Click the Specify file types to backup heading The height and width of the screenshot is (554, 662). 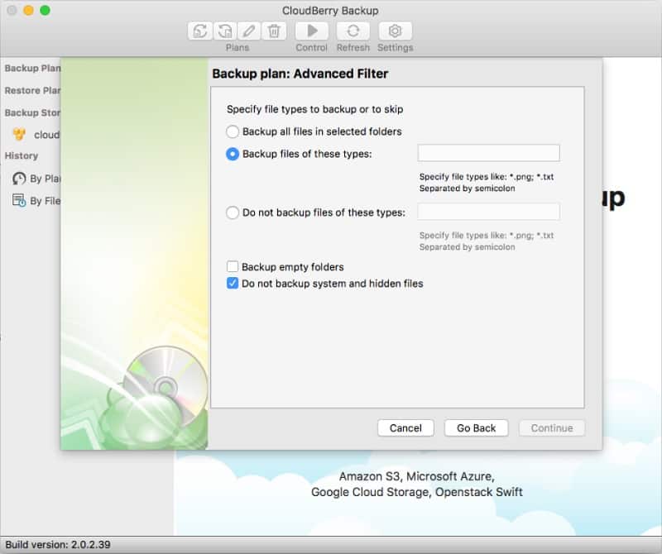[x=315, y=109]
